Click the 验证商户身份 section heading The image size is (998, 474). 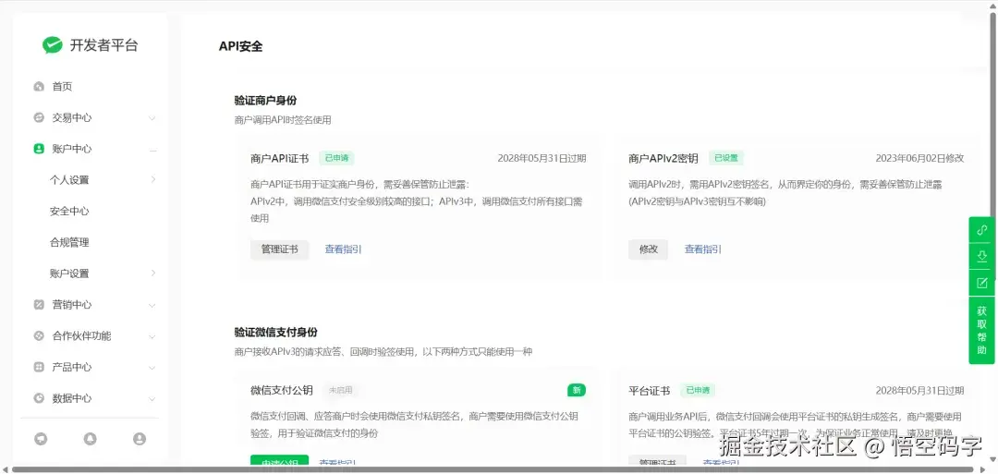pos(265,101)
